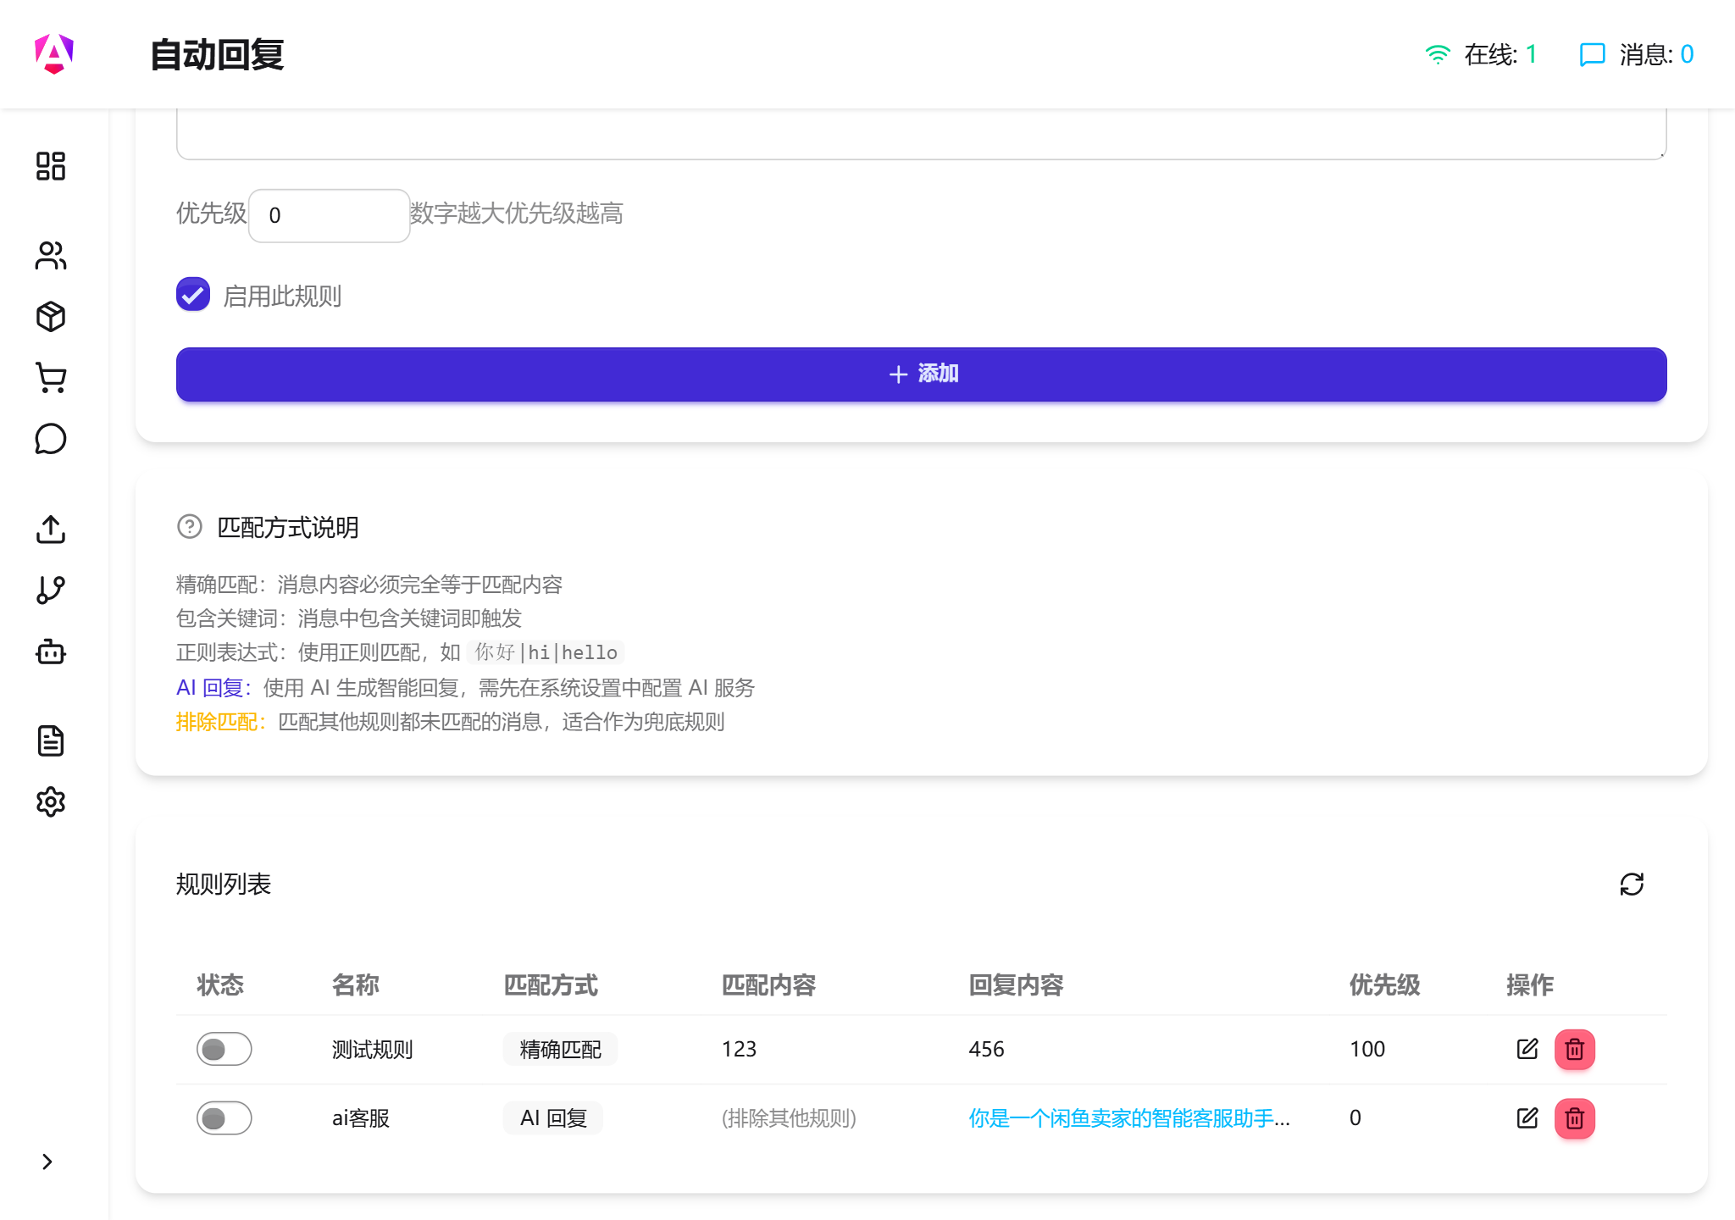The height and width of the screenshot is (1220, 1735).
Task: Turn on the ai客服 rule switch
Action: pos(224,1117)
